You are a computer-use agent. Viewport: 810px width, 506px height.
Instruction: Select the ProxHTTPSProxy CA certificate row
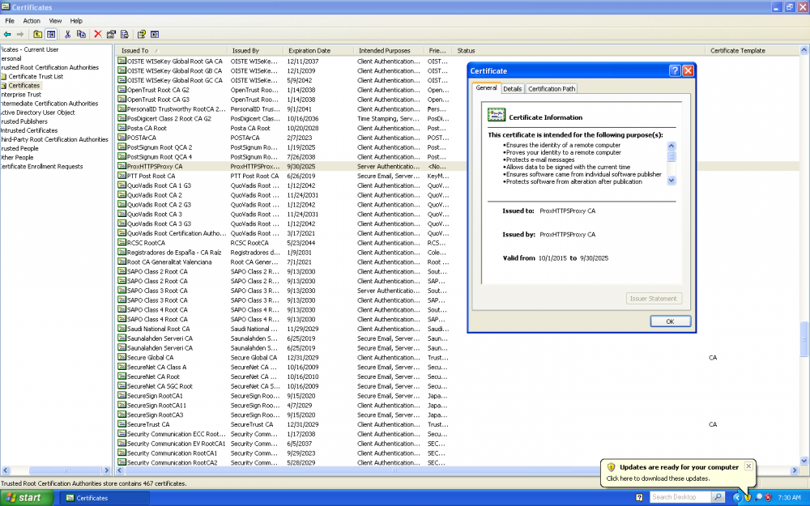tap(153, 166)
